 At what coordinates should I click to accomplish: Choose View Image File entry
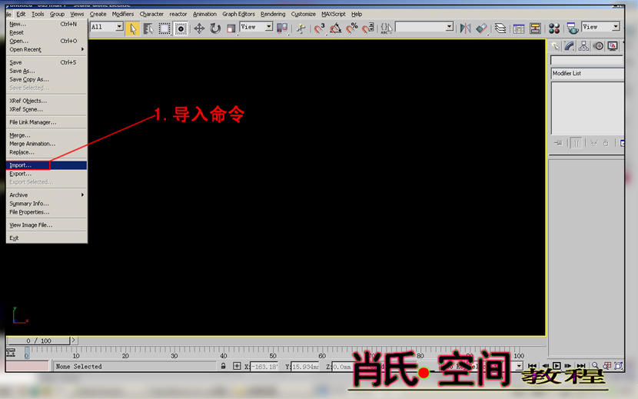point(46,225)
